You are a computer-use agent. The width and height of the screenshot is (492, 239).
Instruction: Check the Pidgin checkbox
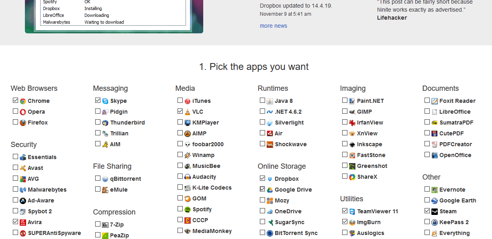(98, 111)
